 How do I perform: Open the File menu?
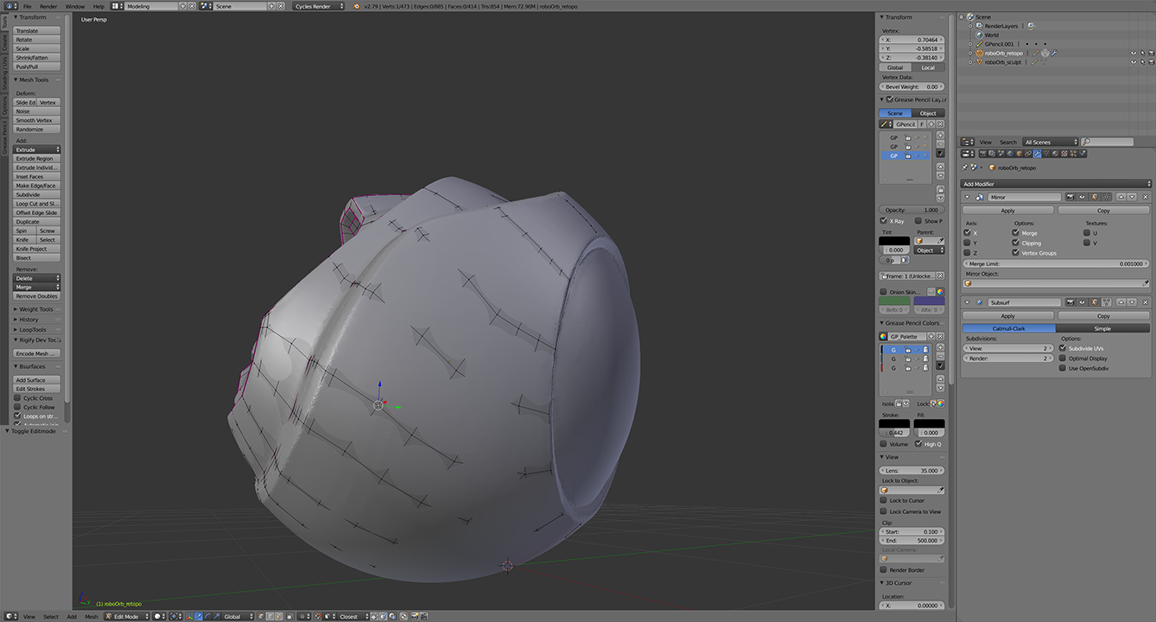click(x=28, y=6)
